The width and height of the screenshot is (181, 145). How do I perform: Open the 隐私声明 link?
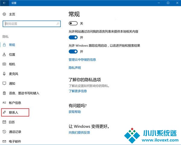[x=75, y=68]
